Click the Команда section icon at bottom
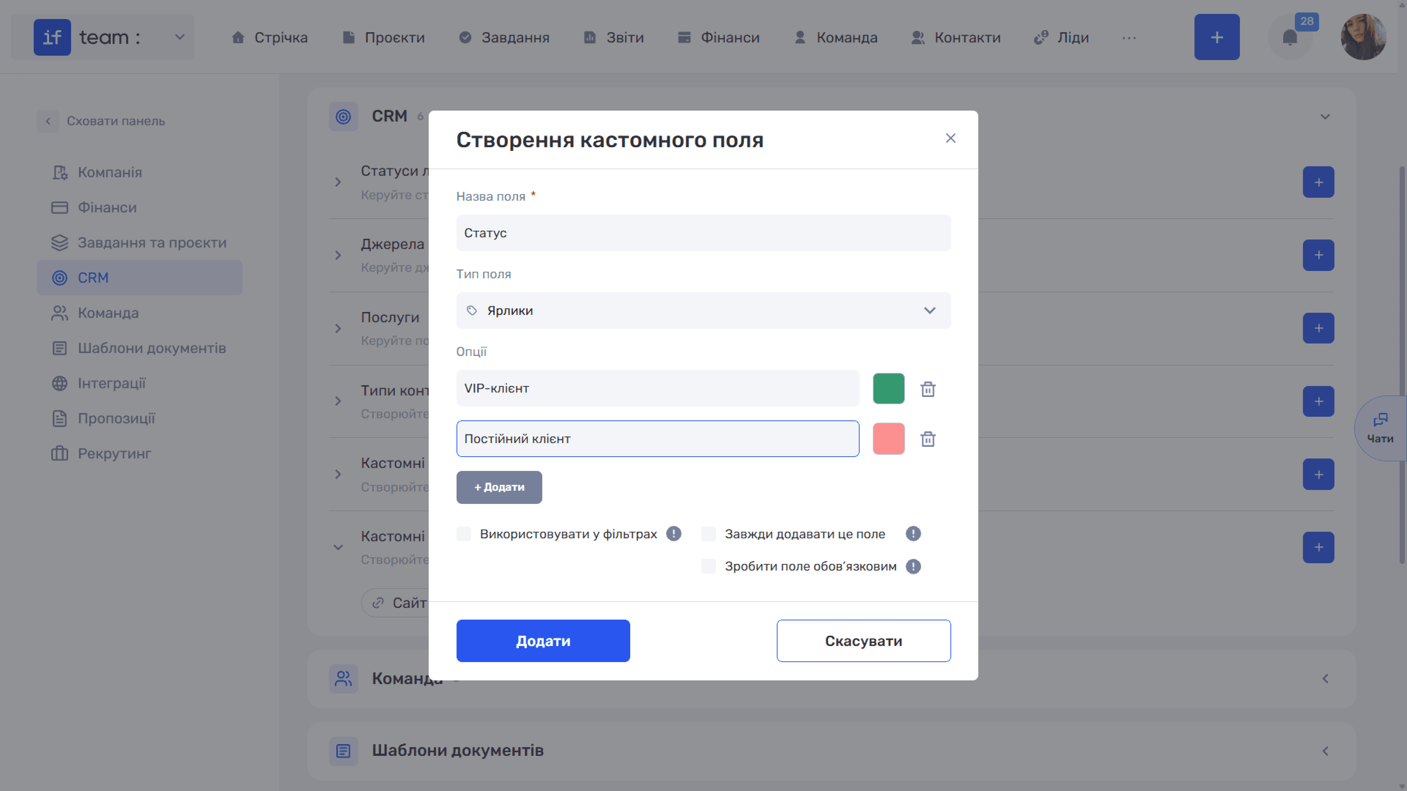Viewport: 1407px width, 791px height. tap(344, 679)
